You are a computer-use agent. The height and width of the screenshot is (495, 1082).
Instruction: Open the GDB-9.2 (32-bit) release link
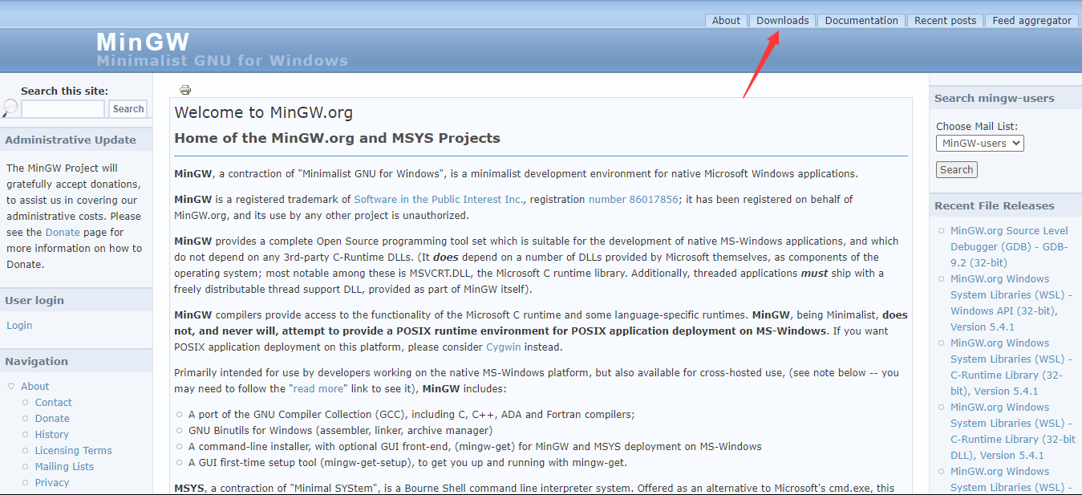coord(1010,246)
